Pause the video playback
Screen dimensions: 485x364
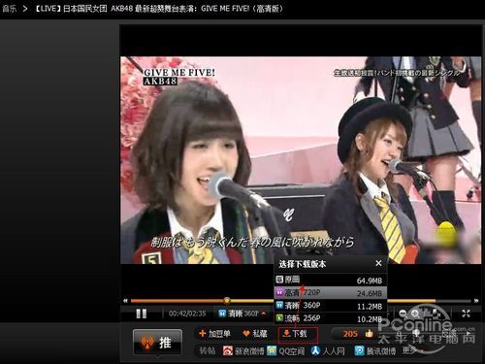point(142,314)
